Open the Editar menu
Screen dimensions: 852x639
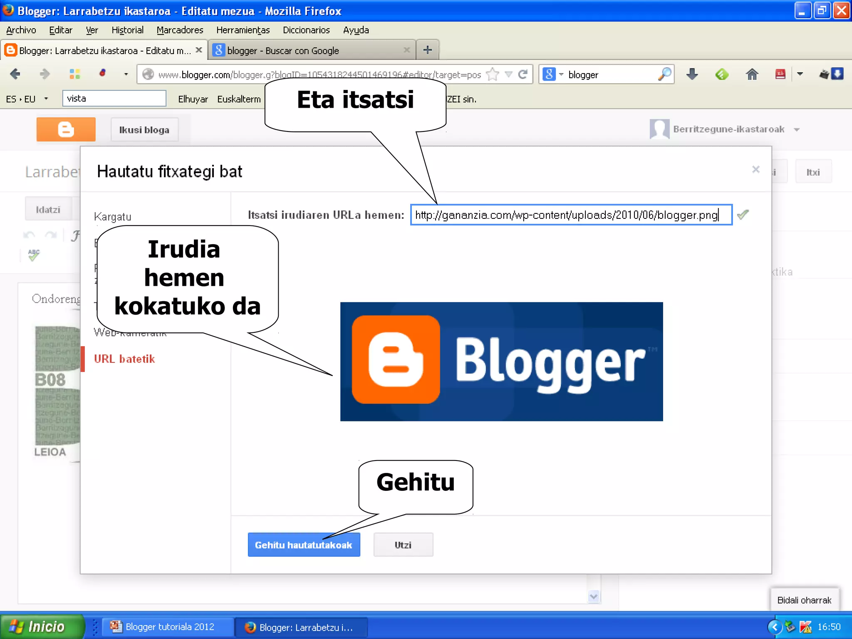61,30
